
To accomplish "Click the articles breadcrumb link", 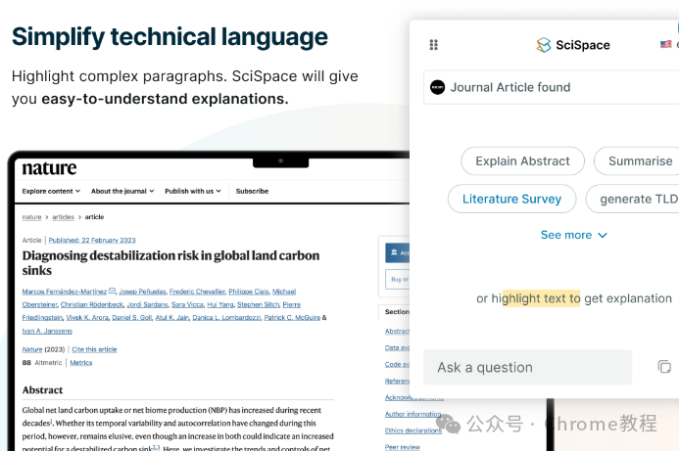I will [x=64, y=217].
